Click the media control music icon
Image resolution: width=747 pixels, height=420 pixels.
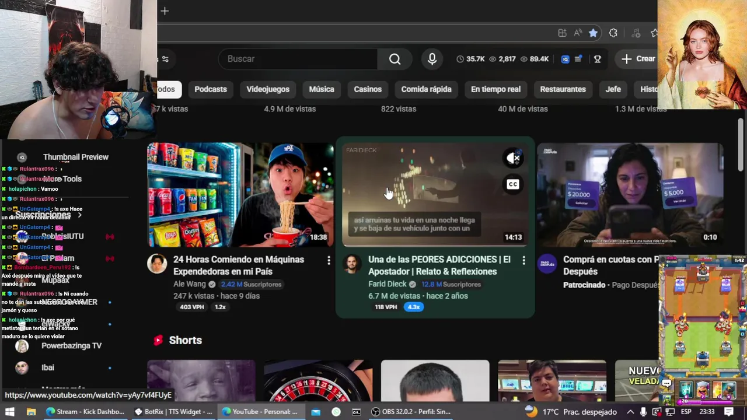tap(636, 33)
